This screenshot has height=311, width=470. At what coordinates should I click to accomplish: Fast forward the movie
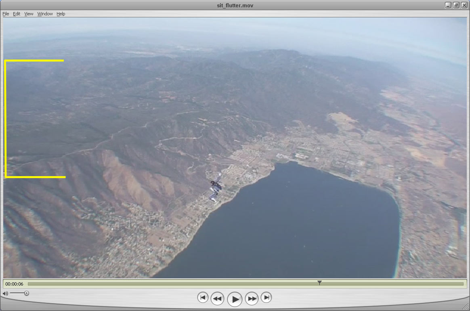coord(252,298)
